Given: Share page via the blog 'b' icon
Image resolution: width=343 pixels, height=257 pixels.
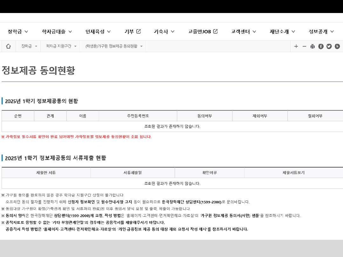Looking at the screenshot, I should click(337, 46).
